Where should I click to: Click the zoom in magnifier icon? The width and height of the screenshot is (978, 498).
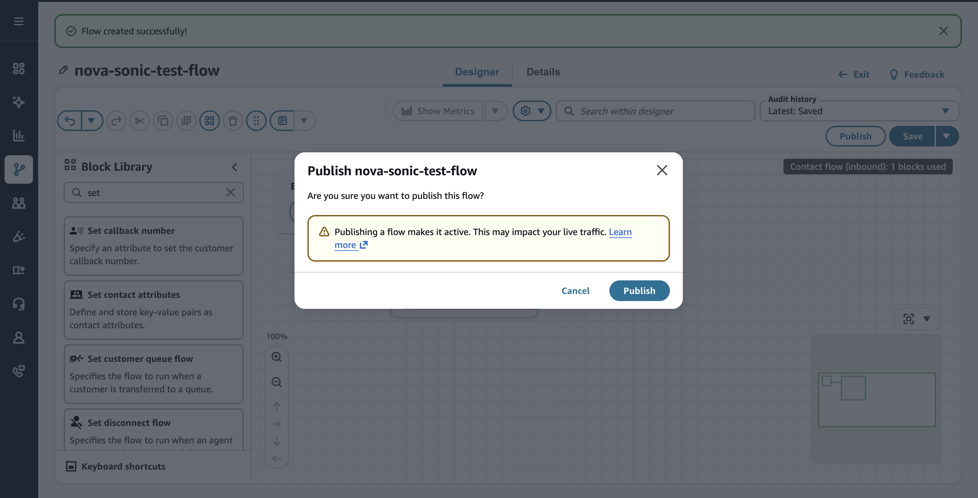276,357
